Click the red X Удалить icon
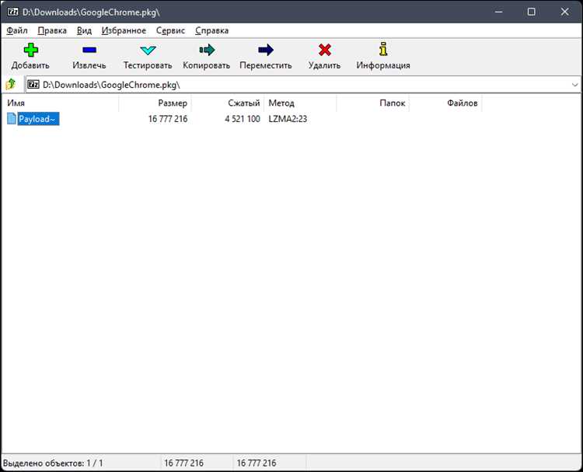This screenshot has width=583, height=472. click(325, 50)
